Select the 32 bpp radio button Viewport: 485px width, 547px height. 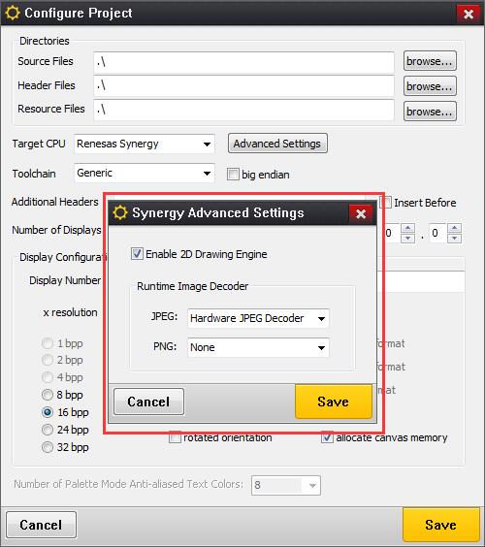click(48, 447)
